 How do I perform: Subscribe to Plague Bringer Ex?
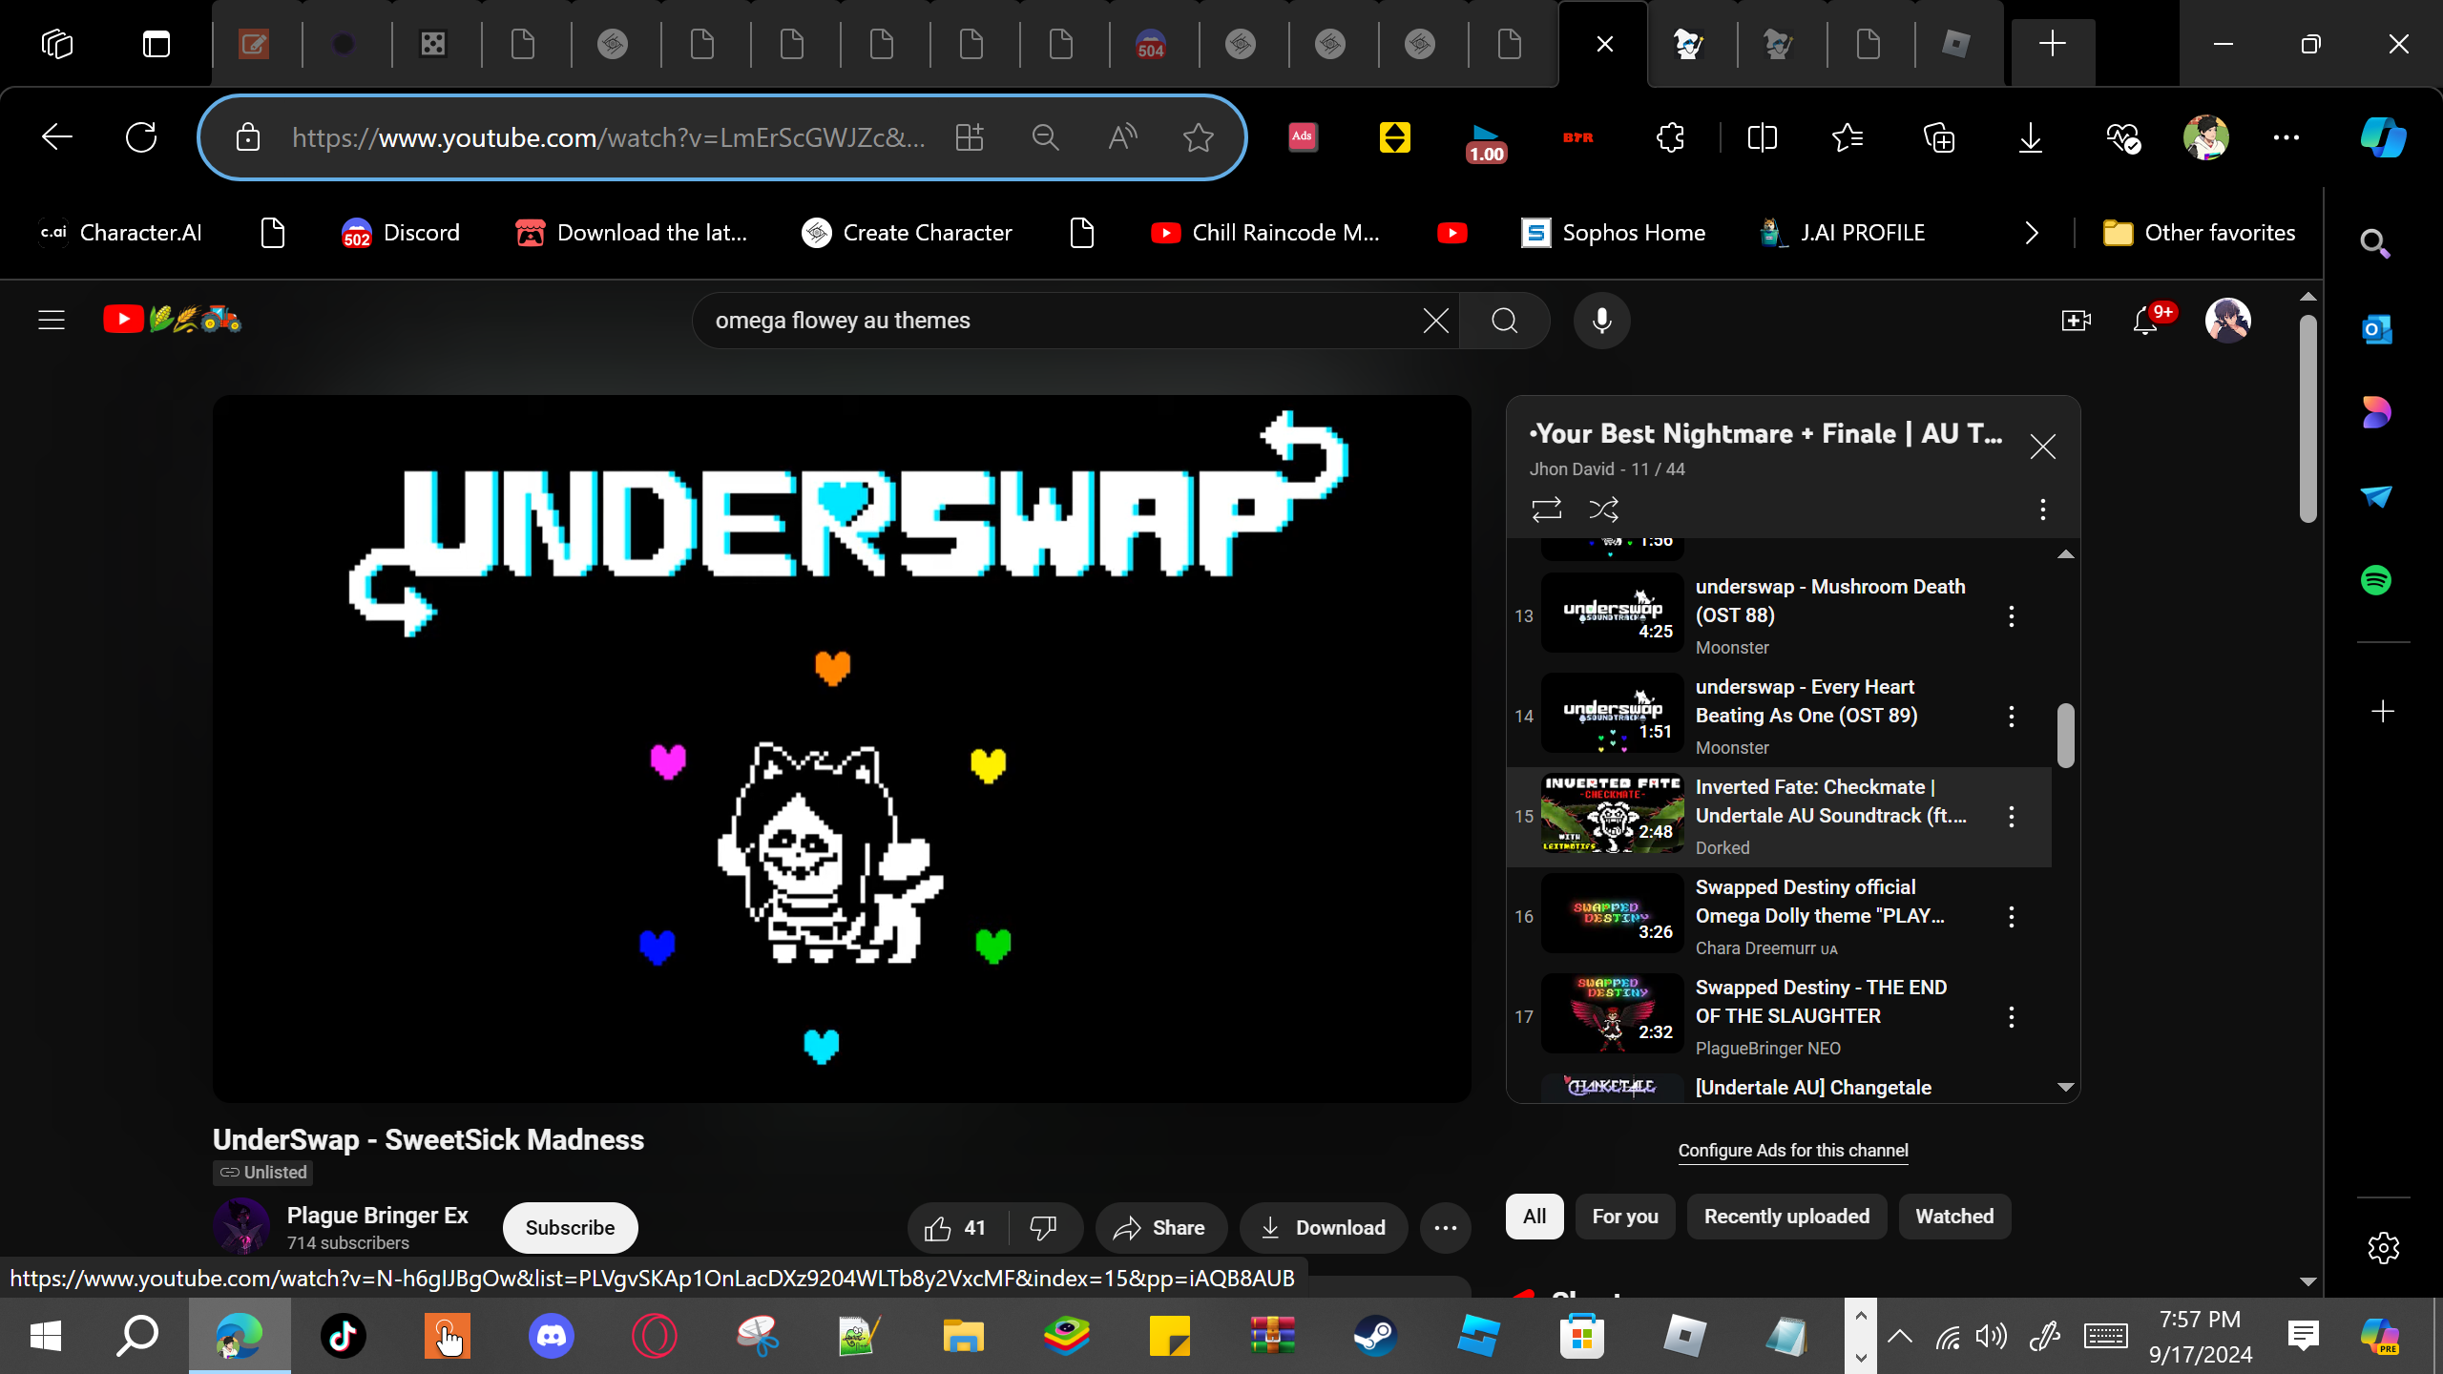pyautogui.click(x=570, y=1228)
